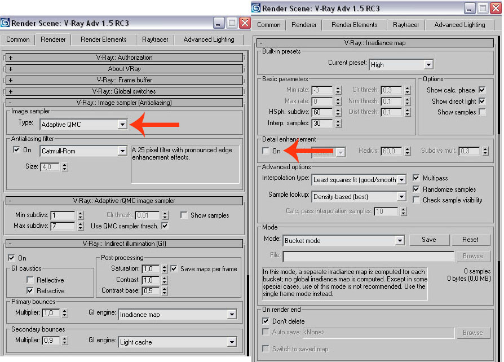This screenshot has height=362, width=504.
Task: Click the Save irradiance map button
Action: (x=429, y=240)
